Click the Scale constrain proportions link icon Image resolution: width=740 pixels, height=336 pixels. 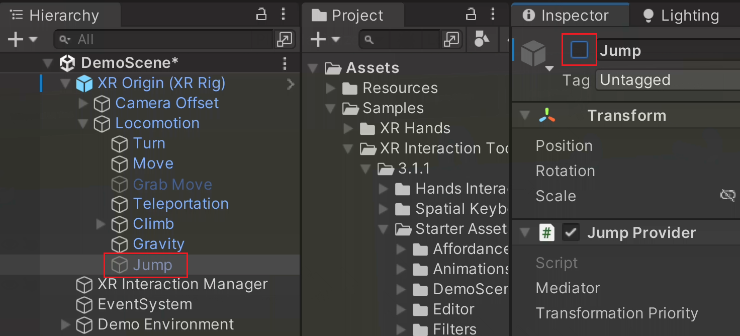(x=728, y=196)
